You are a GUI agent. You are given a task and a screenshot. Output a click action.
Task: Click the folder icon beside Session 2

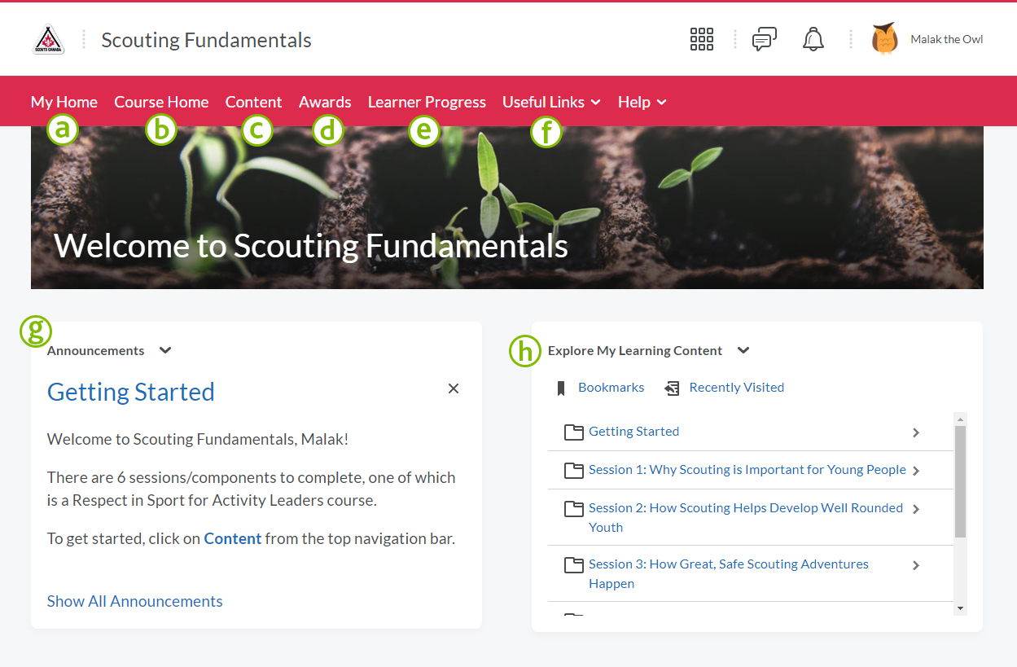574,509
